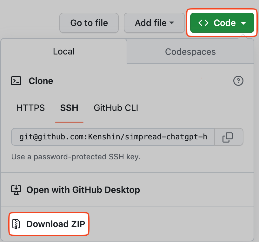Select the Local tab
The height and width of the screenshot is (242, 259).
63,51
